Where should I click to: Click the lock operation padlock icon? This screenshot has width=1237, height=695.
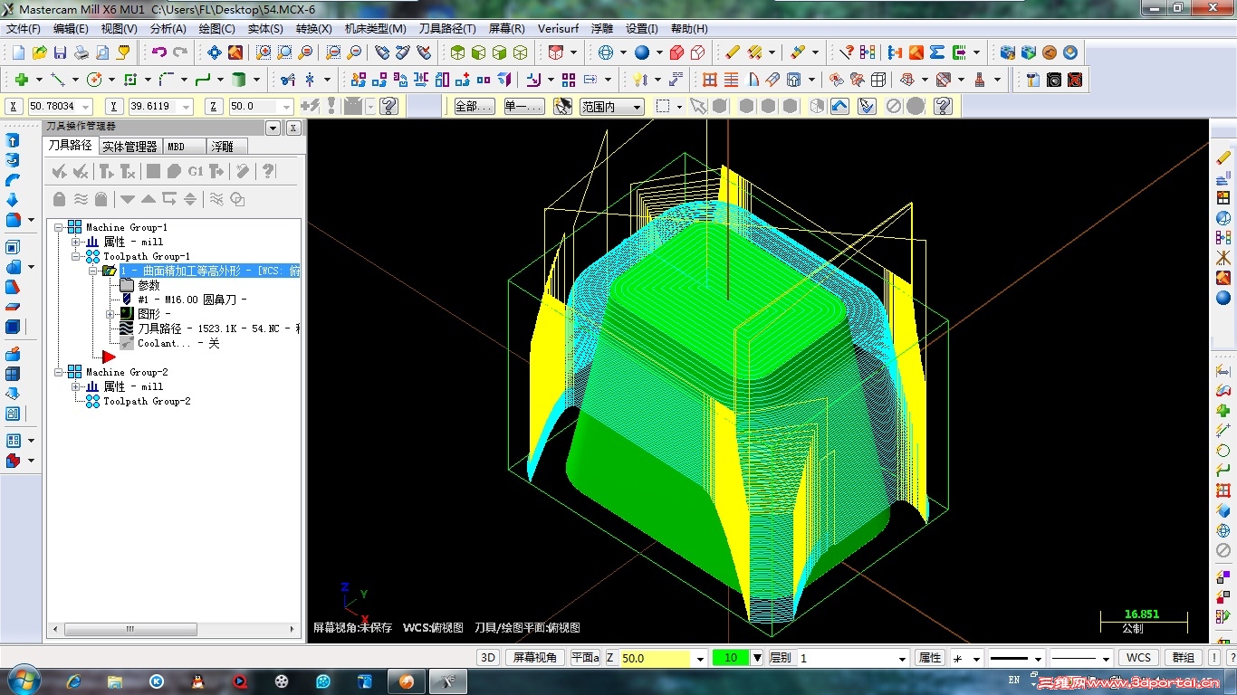60,199
